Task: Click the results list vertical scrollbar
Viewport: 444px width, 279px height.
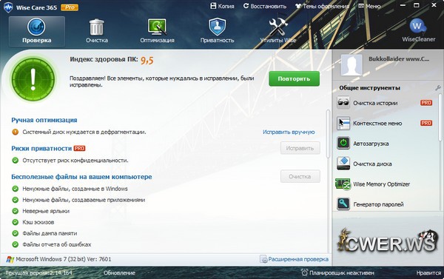Action: click(329, 133)
